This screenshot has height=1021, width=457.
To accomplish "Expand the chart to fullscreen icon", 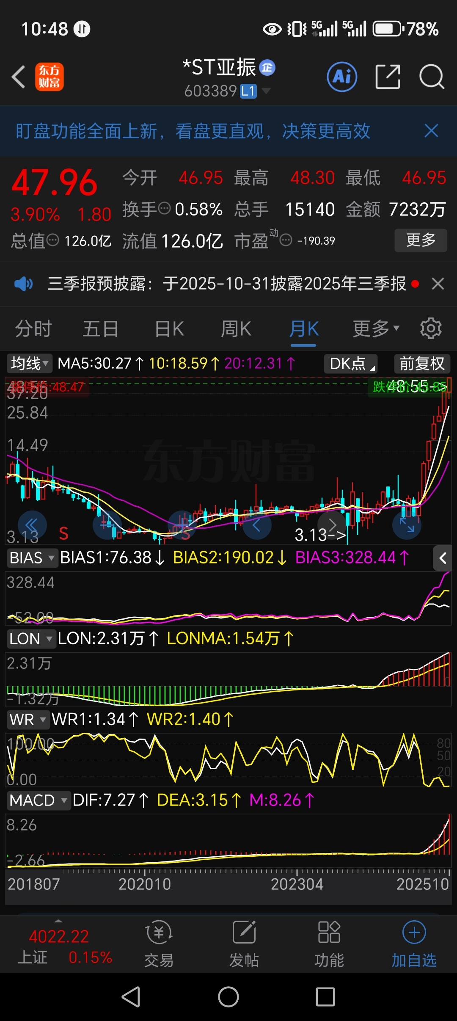I will 407,525.
